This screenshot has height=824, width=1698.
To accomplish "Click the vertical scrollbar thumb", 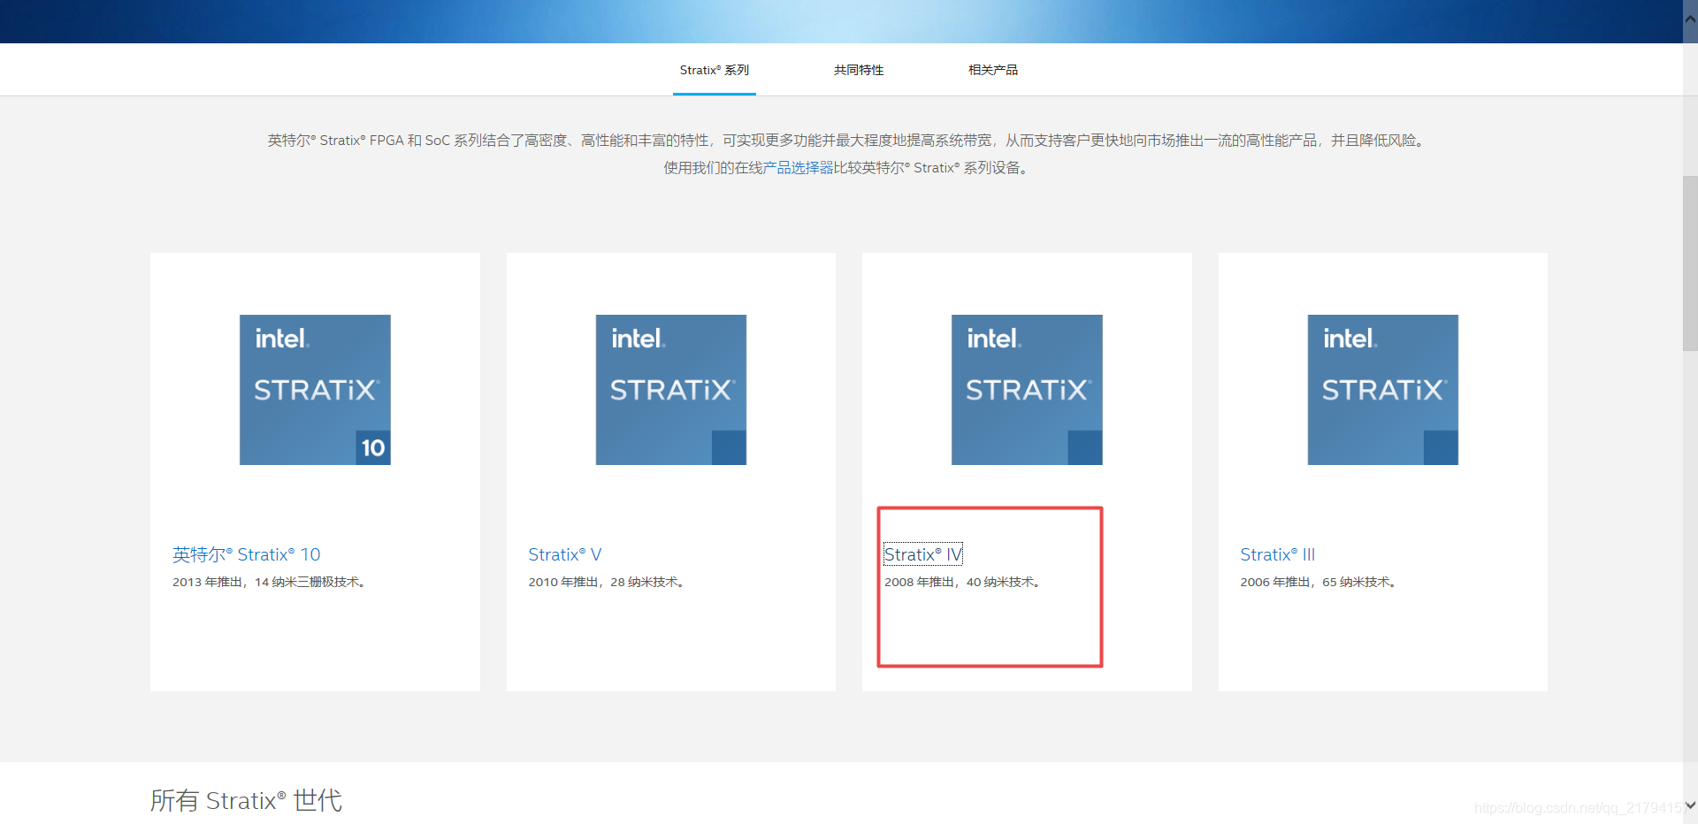I will coord(1690,263).
